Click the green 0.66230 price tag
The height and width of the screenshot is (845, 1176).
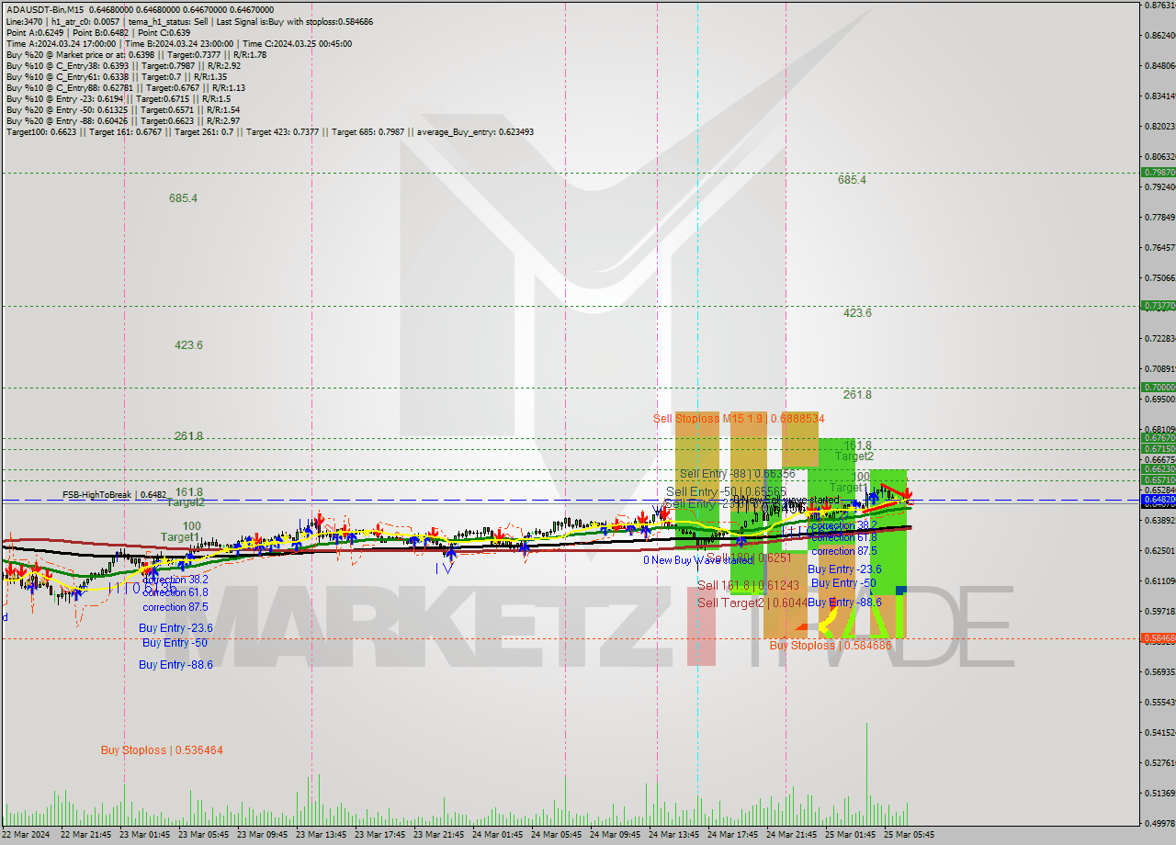(x=1158, y=468)
